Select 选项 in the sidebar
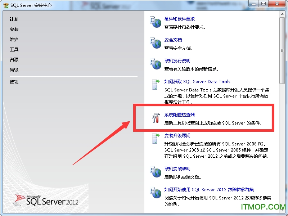Screen dimensions: 288x216 (14, 82)
